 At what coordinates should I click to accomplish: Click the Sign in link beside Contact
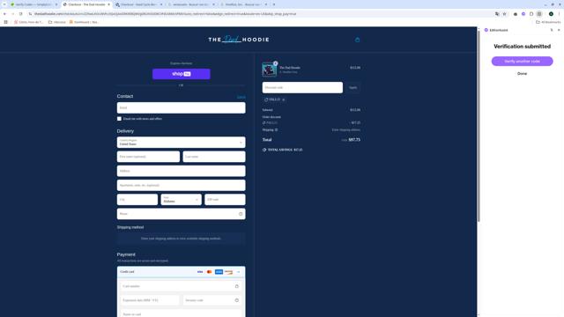point(241,97)
